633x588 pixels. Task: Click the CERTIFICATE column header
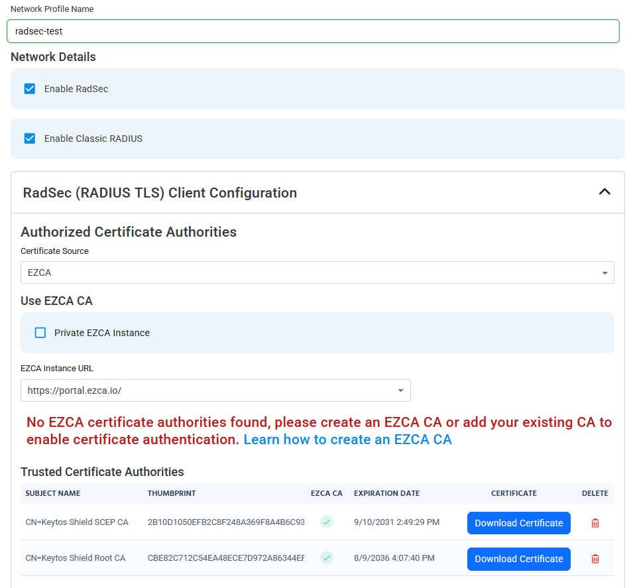[514, 493]
